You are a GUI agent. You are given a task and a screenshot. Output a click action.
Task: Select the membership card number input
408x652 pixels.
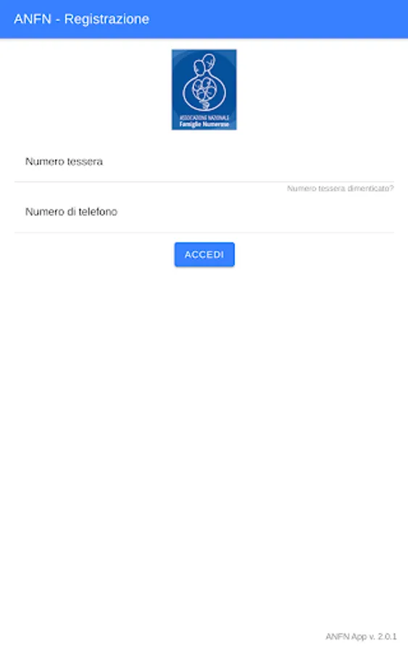coord(204,162)
